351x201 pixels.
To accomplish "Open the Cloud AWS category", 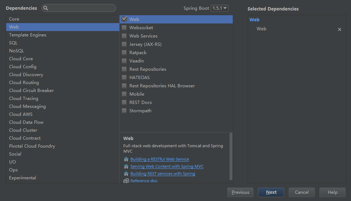I will 63,114.
